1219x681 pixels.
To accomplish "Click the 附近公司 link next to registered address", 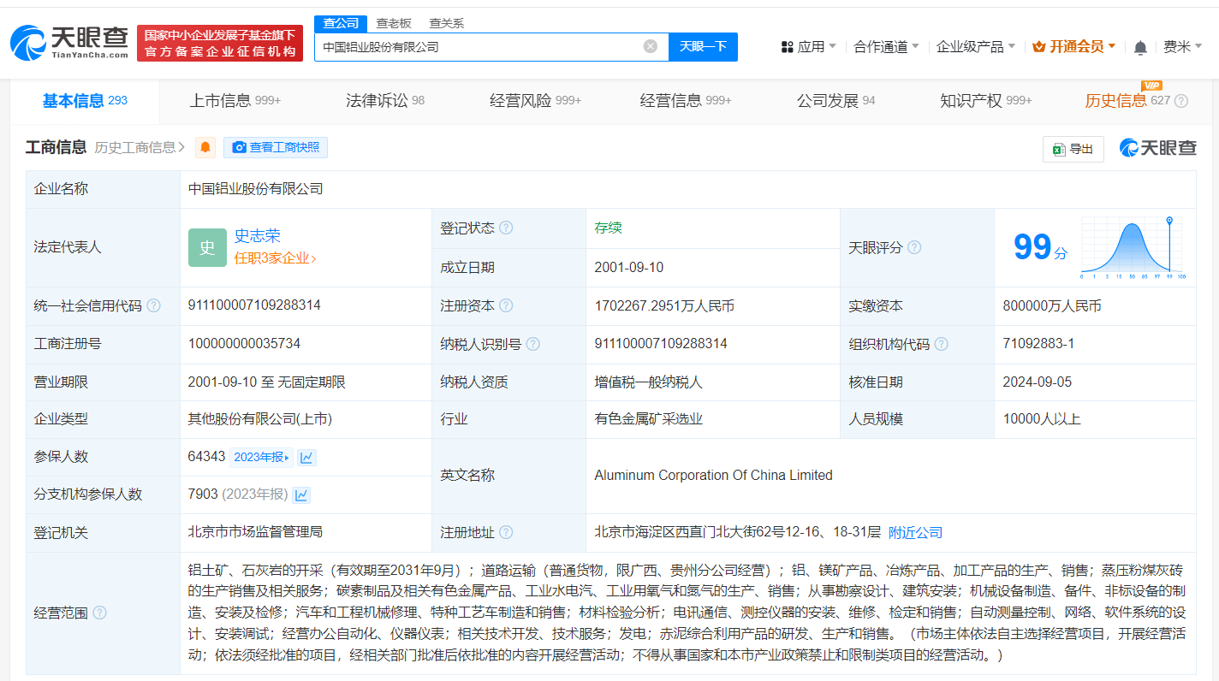I will (917, 532).
